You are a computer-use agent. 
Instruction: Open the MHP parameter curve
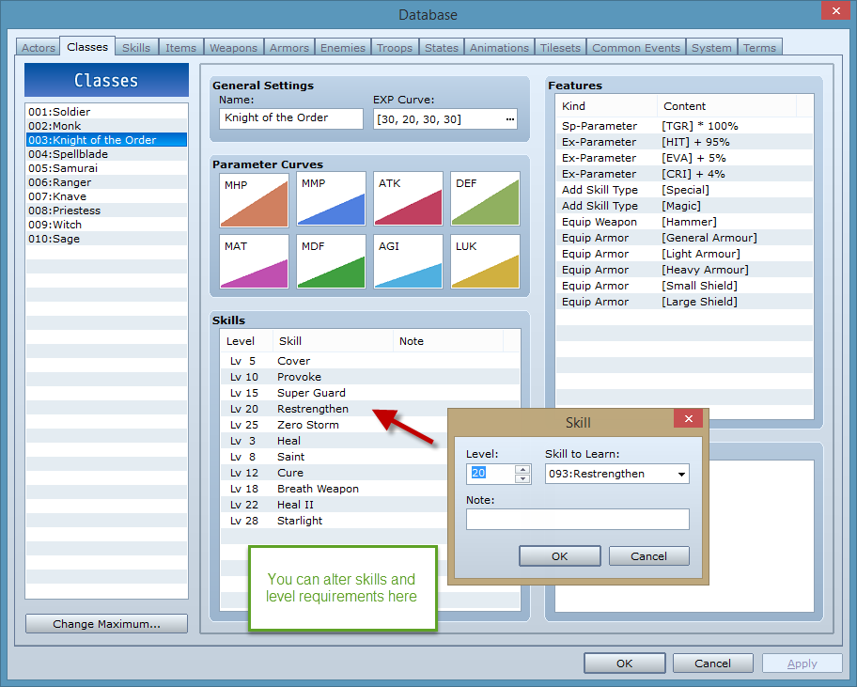pyautogui.click(x=254, y=200)
